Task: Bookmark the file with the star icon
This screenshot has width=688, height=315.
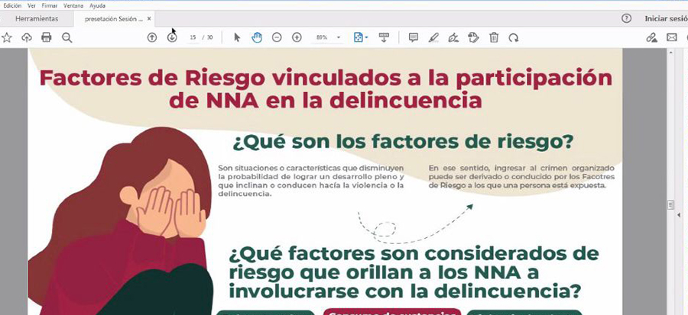Action: point(7,37)
